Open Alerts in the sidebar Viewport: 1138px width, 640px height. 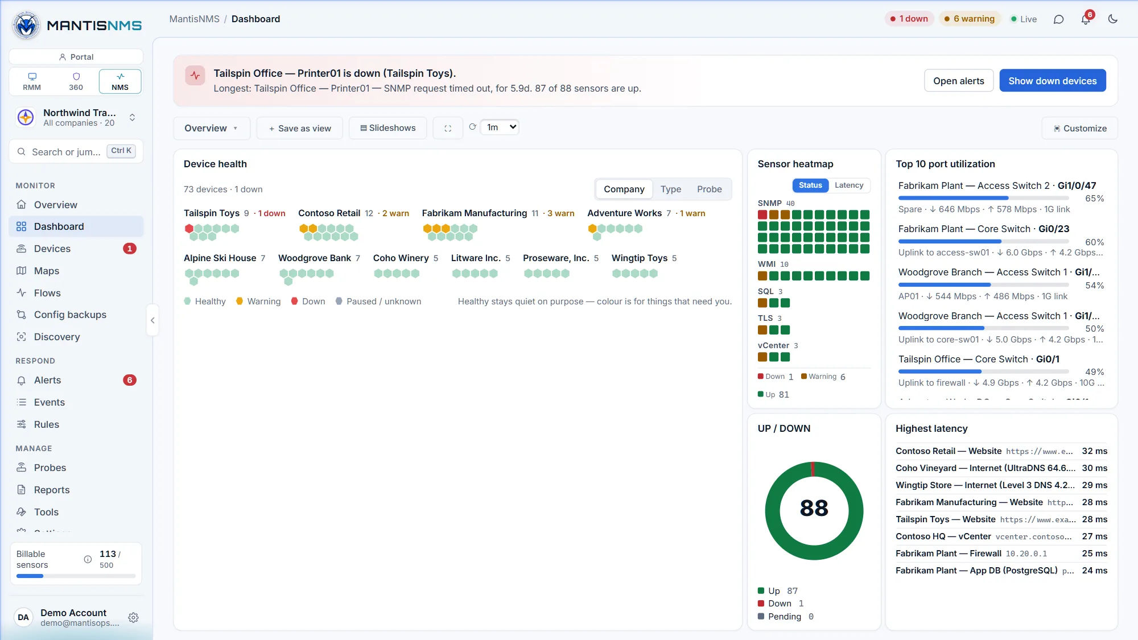click(76, 380)
